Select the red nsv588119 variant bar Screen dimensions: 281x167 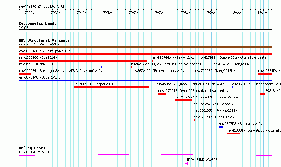click(111, 87)
